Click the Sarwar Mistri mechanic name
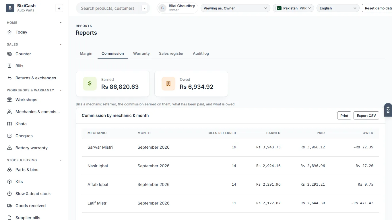 tap(100, 147)
